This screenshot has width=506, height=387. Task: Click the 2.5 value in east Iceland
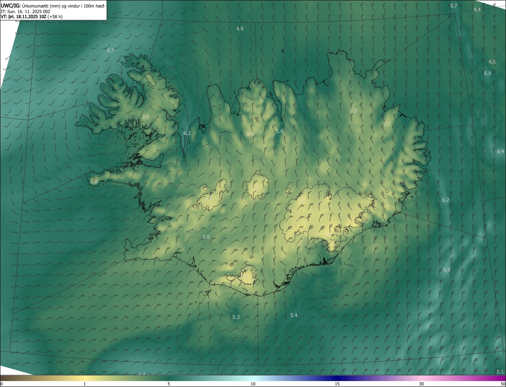pyautogui.click(x=387, y=124)
